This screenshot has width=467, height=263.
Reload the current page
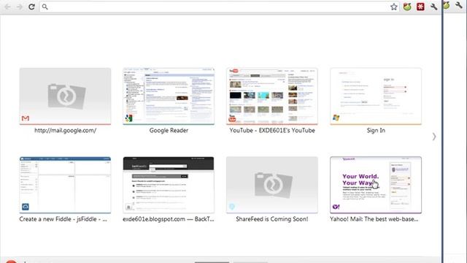31,7
